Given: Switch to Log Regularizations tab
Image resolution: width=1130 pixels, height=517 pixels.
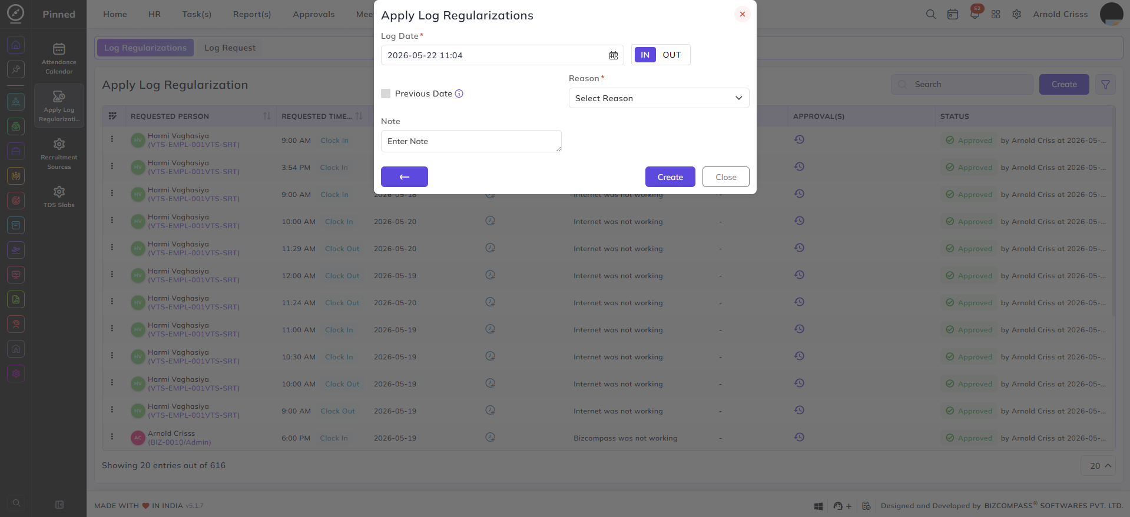Looking at the screenshot, I should tap(145, 48).
